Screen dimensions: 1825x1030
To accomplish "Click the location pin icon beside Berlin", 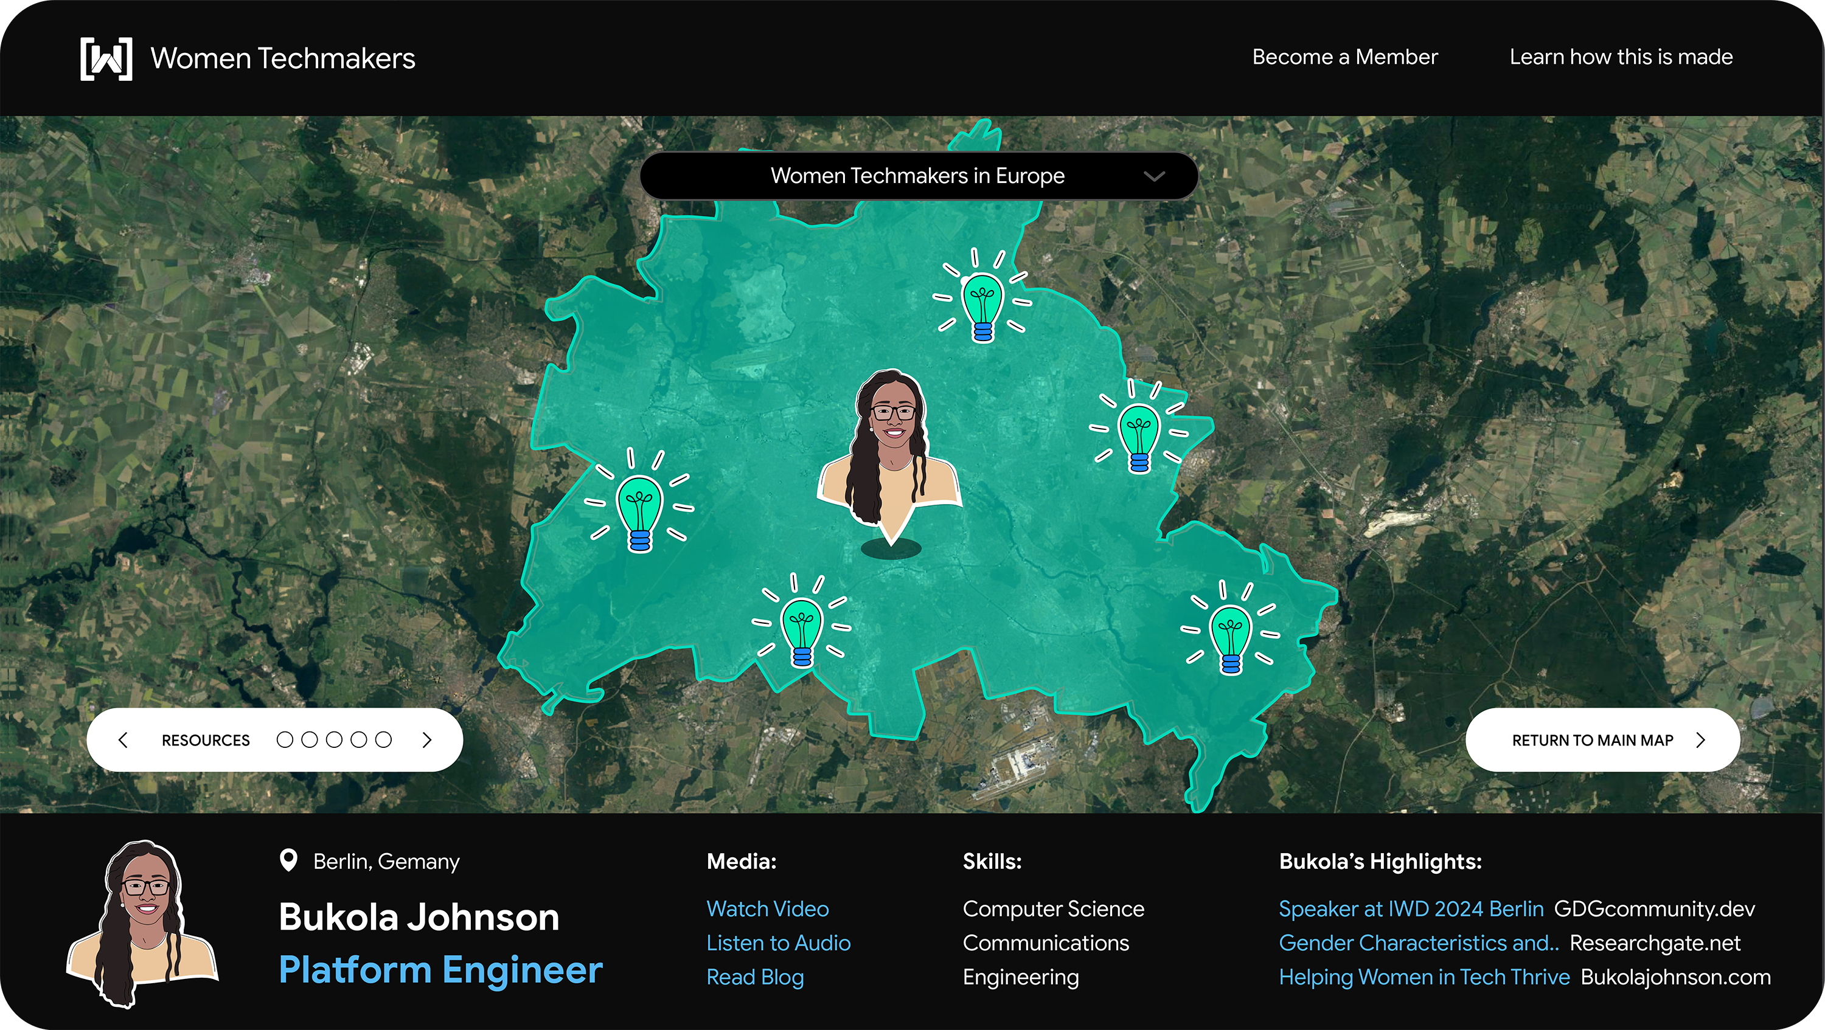I will [x=288, y=861].
